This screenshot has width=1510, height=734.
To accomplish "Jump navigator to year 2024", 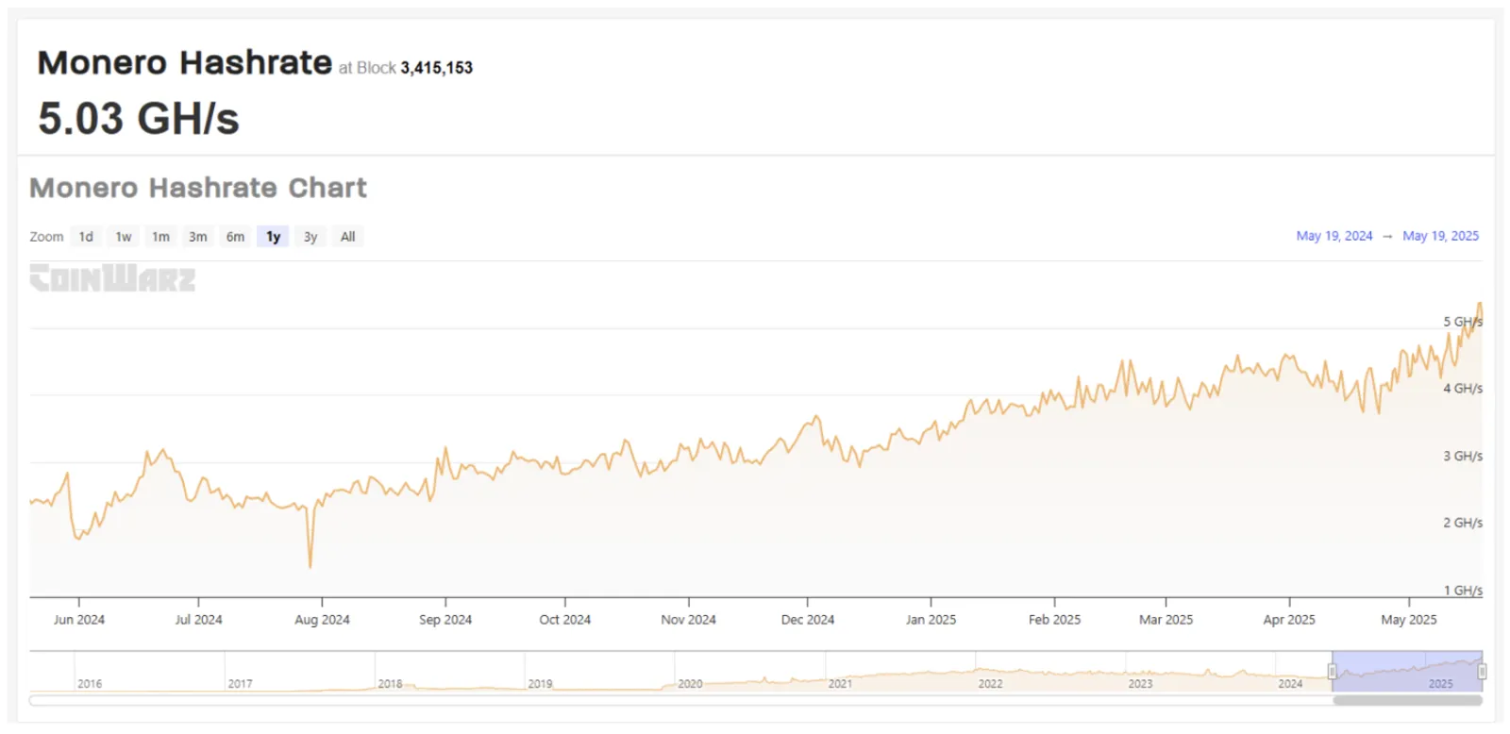I will coord(1290,684).
